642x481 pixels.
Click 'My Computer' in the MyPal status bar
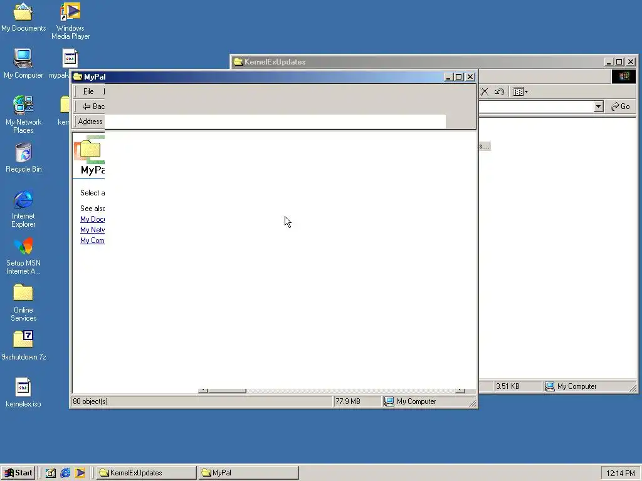[416, 401]
